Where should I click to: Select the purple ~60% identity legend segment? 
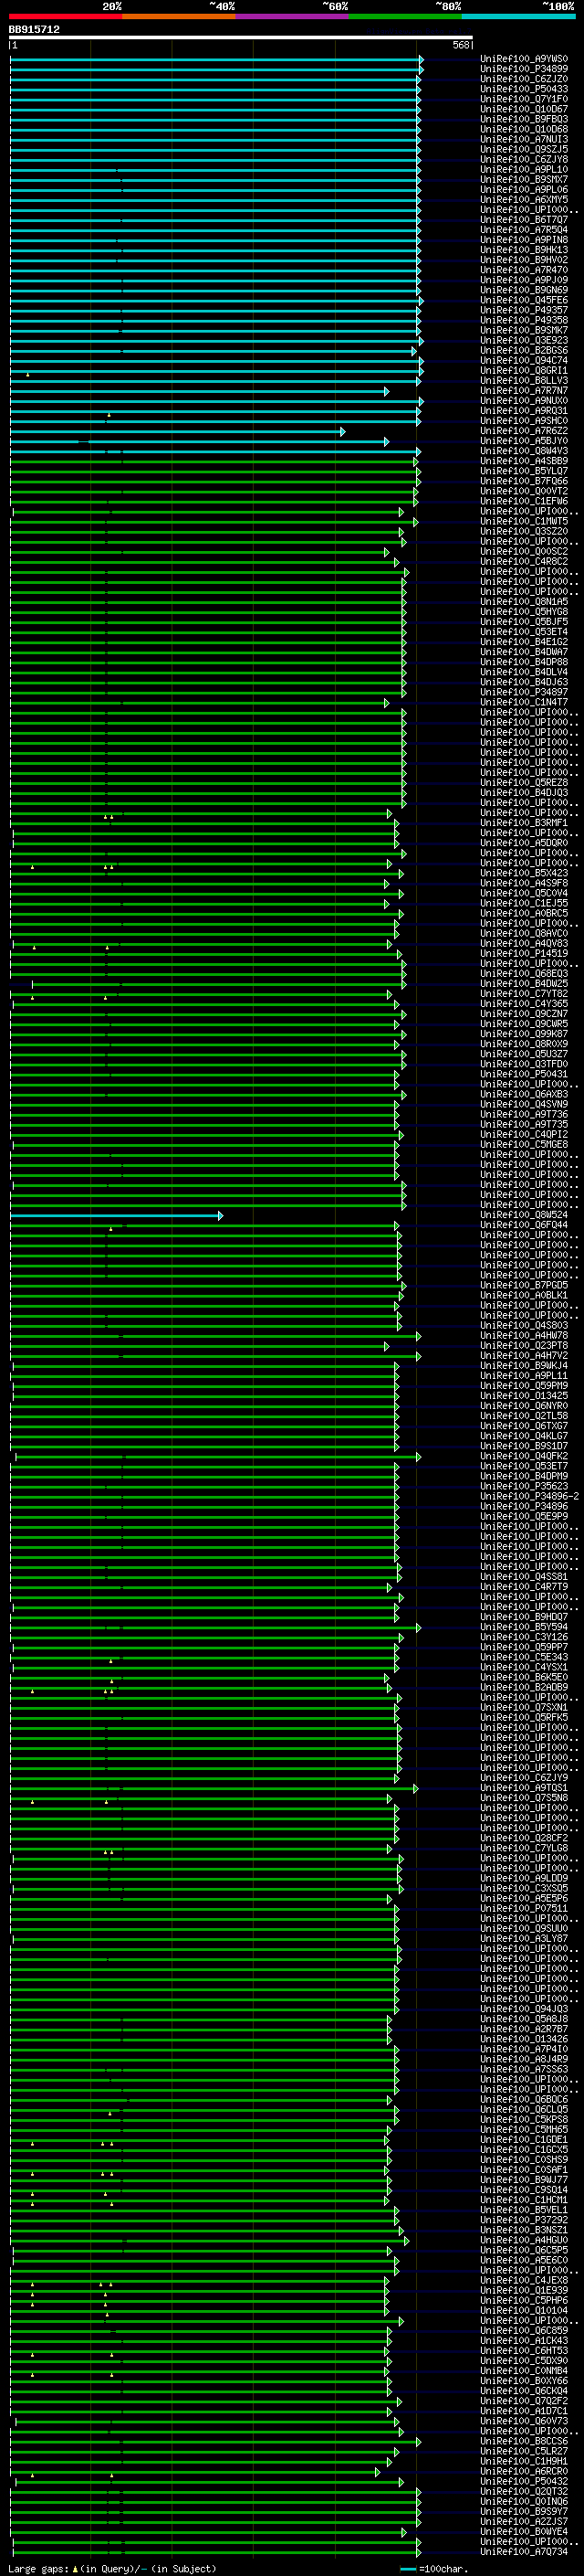pyautogui.click(x=293, y=17)
